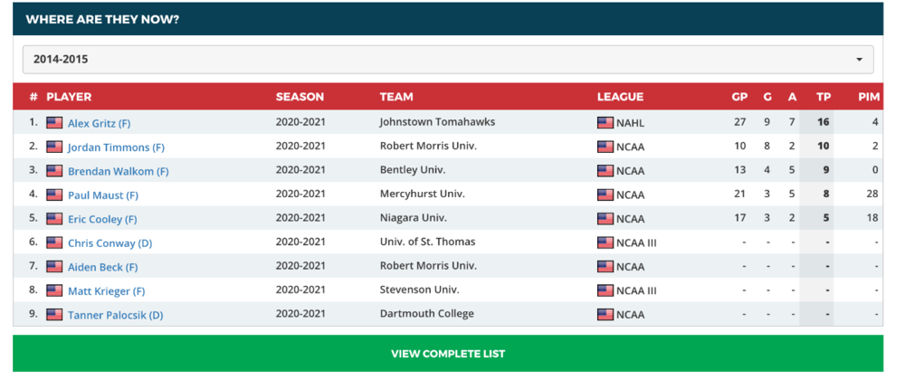This screenshot has height=380, width=905.
Task: Click the NAHL league flag icon
Action: click(x=605, y=123)
